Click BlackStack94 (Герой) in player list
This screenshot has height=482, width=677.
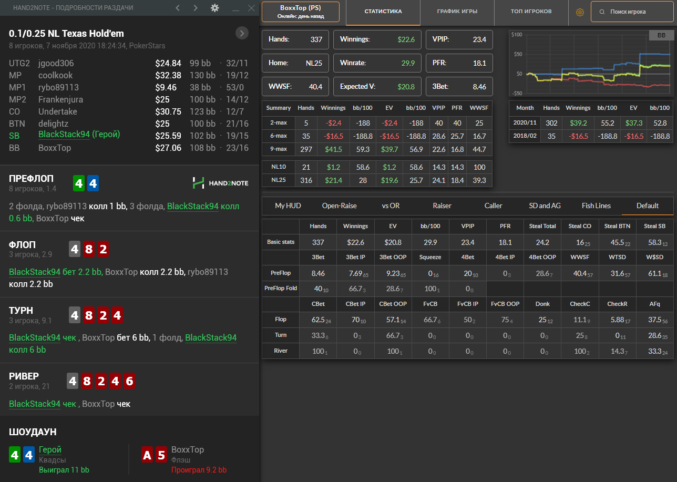coord(79,135)
